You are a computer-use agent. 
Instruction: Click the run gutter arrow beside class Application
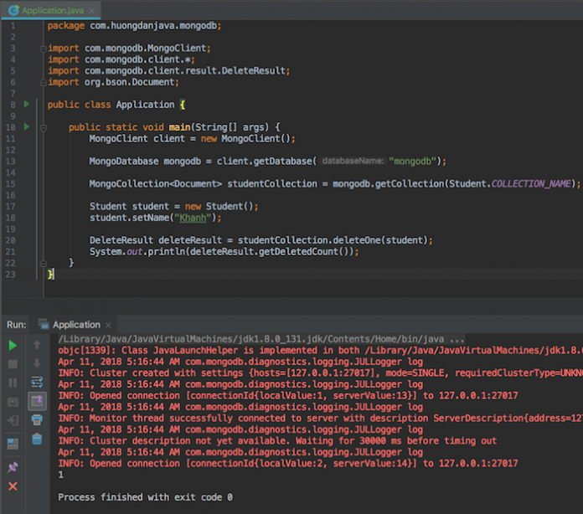point(26,105)
